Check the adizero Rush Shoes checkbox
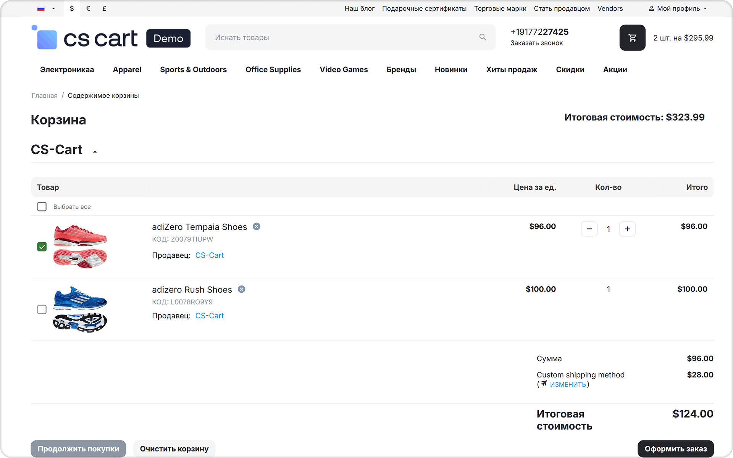 click(42, 310)
